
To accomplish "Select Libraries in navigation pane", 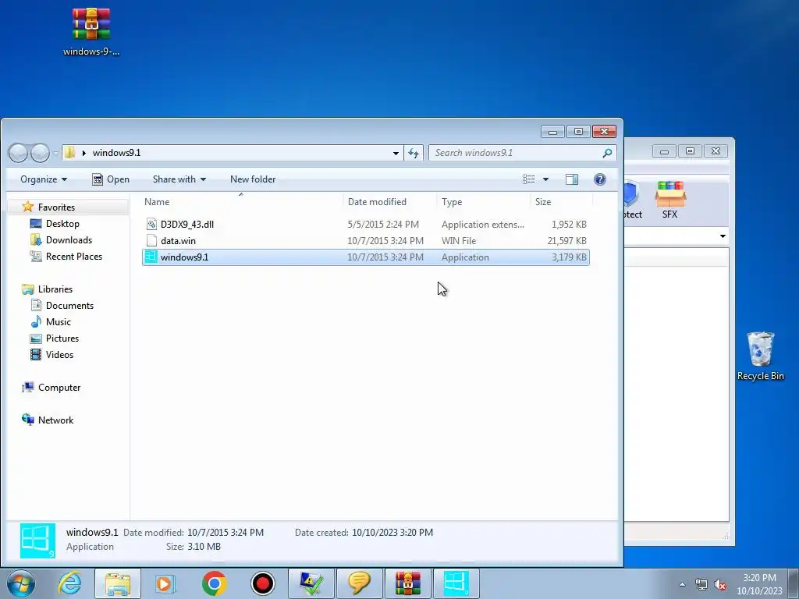I will 55,289.
